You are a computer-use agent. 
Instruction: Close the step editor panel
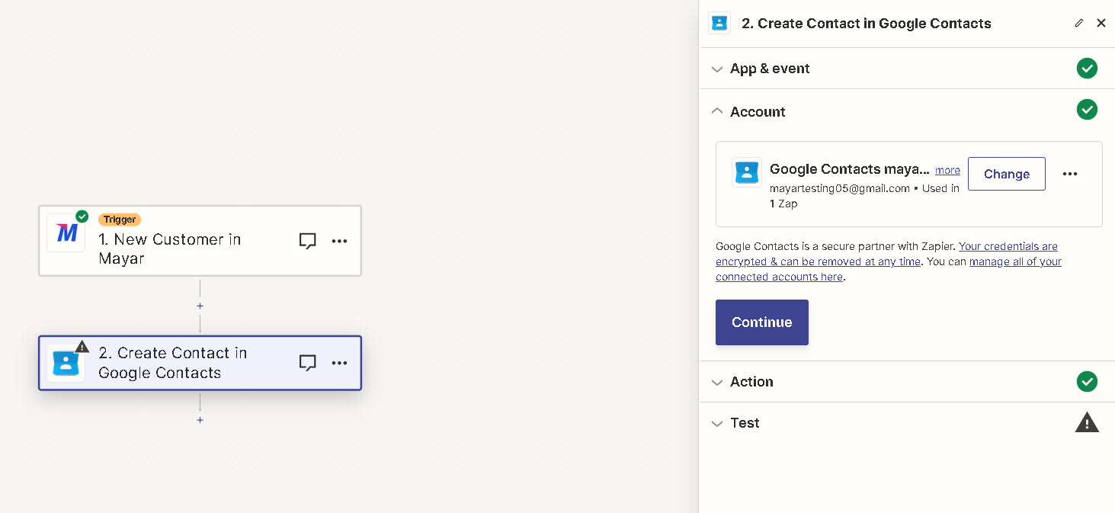1101,23
